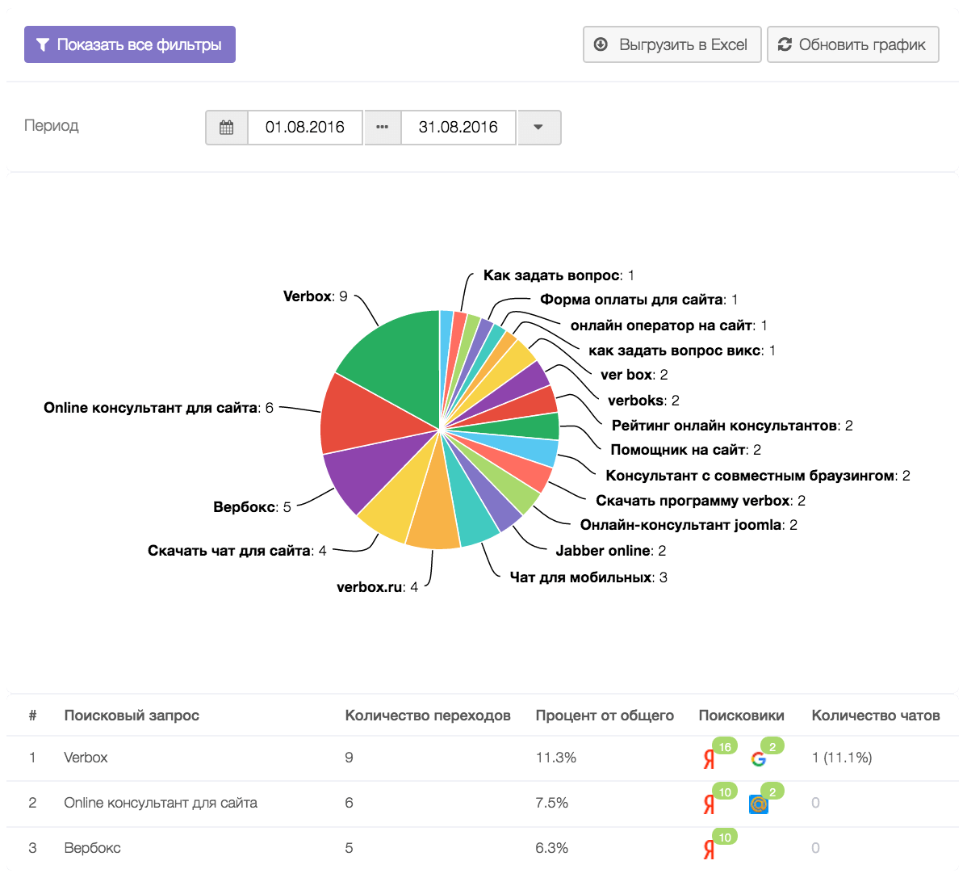Click the Yandex icon in the Вербокс row

(709, 850)
